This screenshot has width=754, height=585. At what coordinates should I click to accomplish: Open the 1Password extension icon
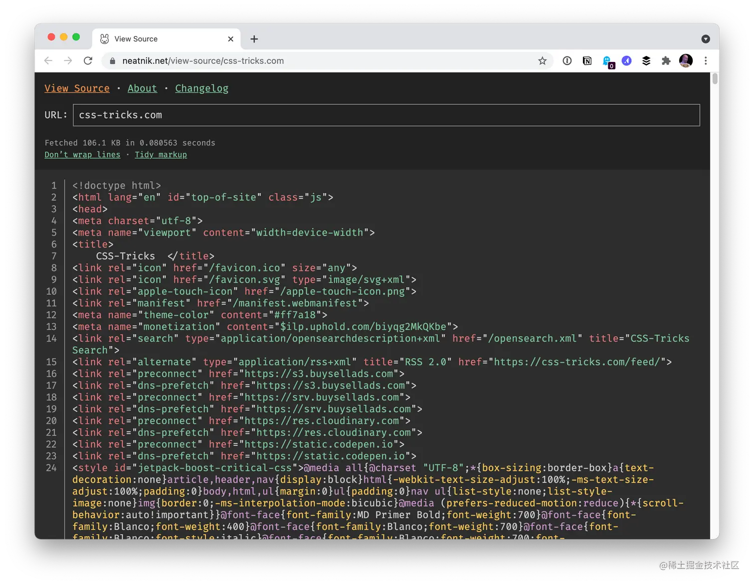click(x=567, y=61)
